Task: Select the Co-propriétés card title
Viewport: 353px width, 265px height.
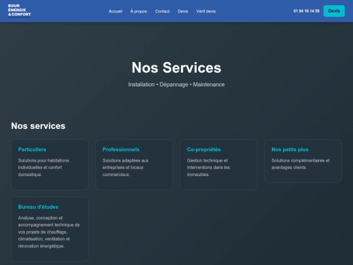Action: (204, 149)
